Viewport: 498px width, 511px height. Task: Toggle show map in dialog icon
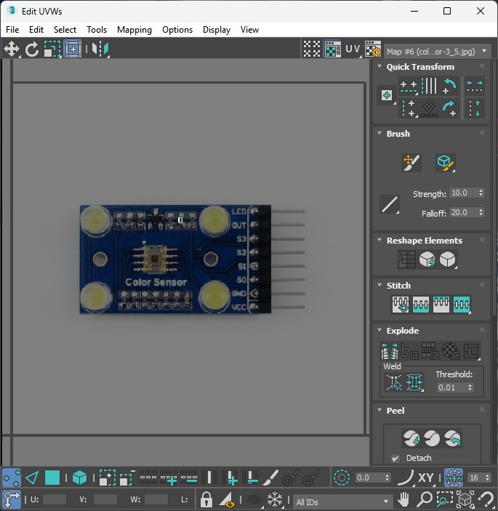pos(332,49)
